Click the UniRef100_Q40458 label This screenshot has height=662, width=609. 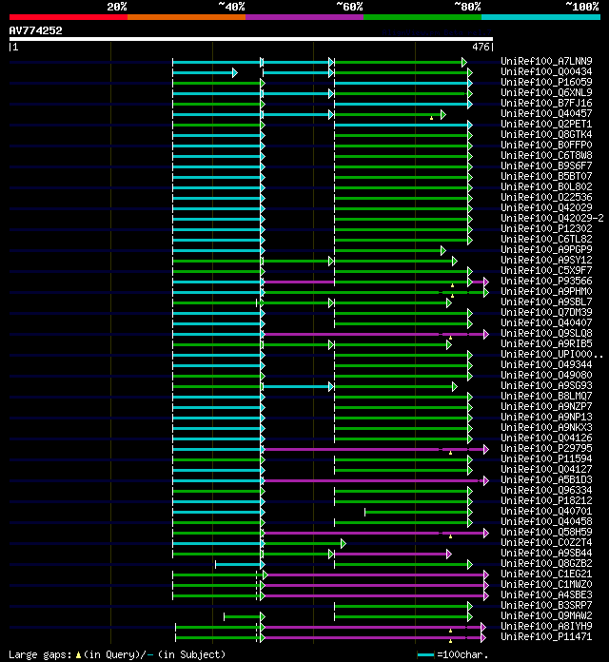546,521
